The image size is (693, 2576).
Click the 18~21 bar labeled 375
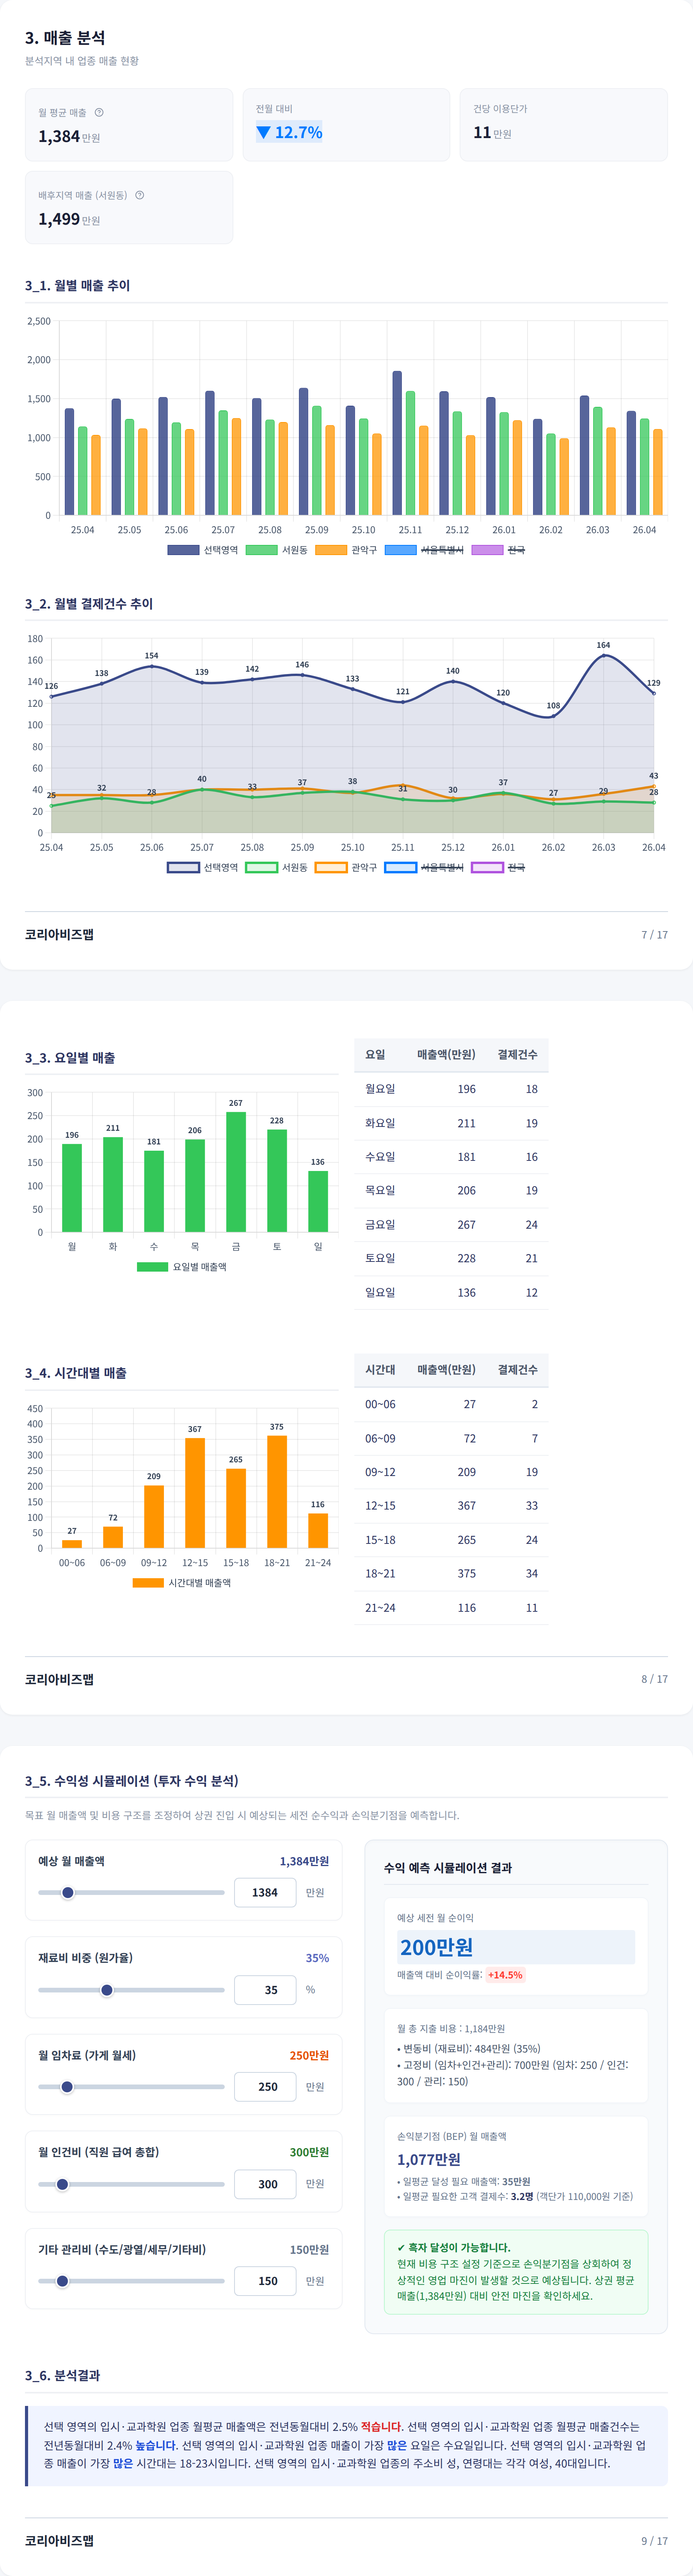[x=277, y=1492]
